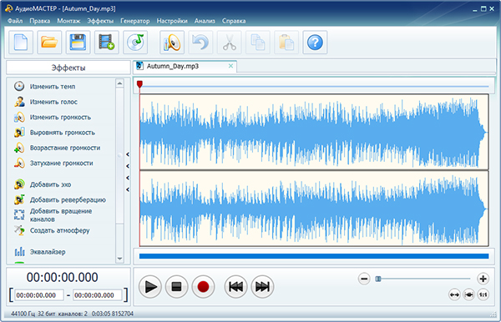This screenshot has height=322, width=501.
Task: Open the Файл menu
Action: [x=15, y=21]
